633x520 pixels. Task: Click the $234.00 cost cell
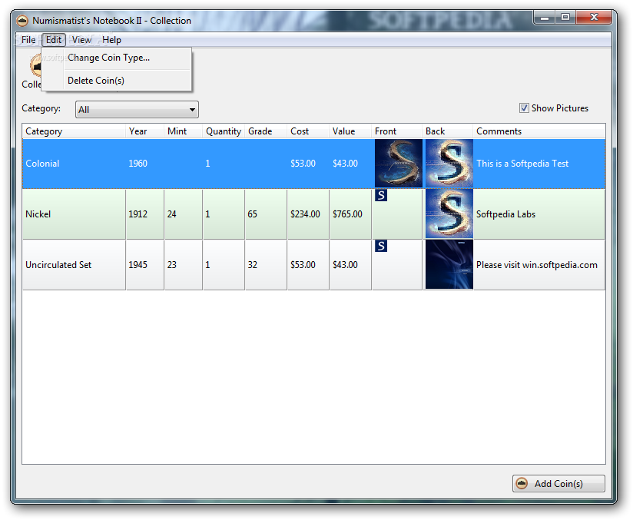(x=308, y=214)
